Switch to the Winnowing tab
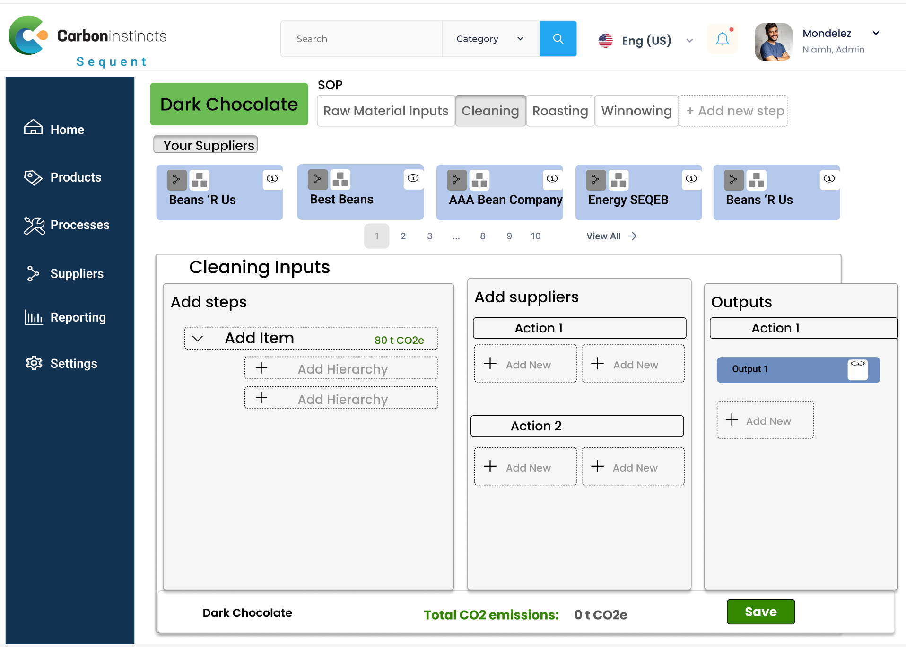This screenshot has height=647, width=906. pyautogui.click(x=636, y=111)
